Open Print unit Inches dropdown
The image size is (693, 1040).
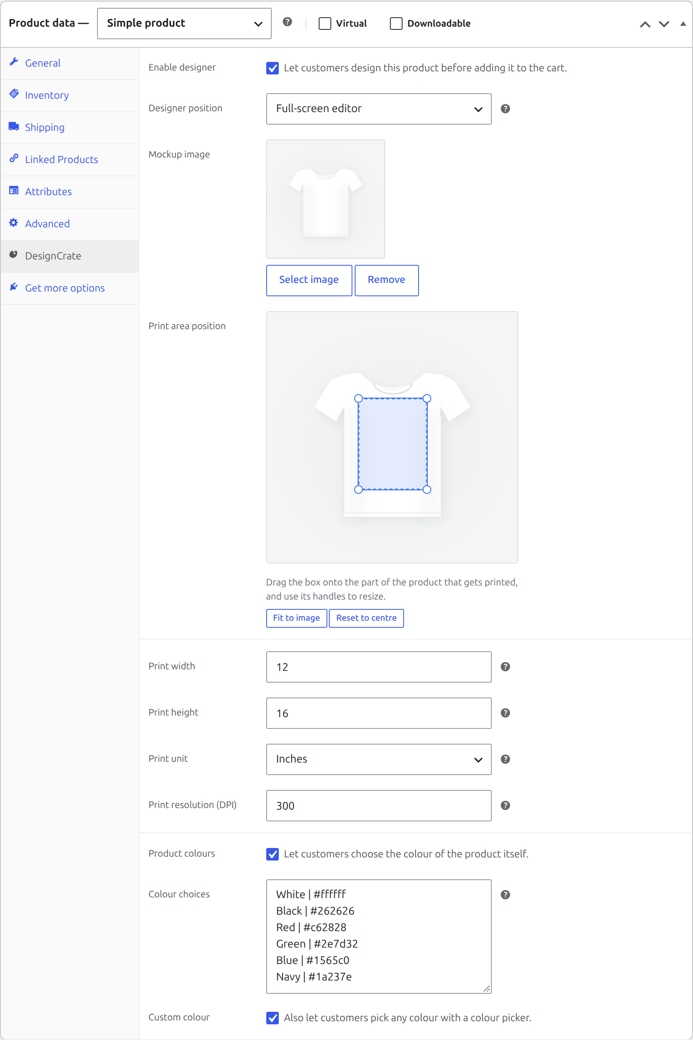(x=379, y=759)
